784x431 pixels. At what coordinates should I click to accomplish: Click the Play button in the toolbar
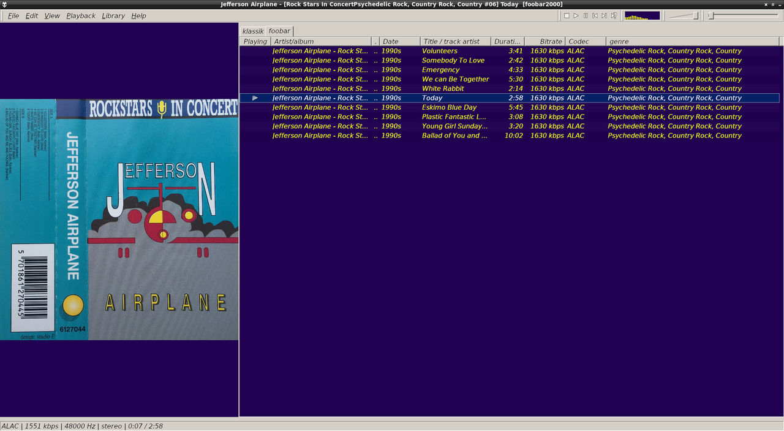[576, 15]
